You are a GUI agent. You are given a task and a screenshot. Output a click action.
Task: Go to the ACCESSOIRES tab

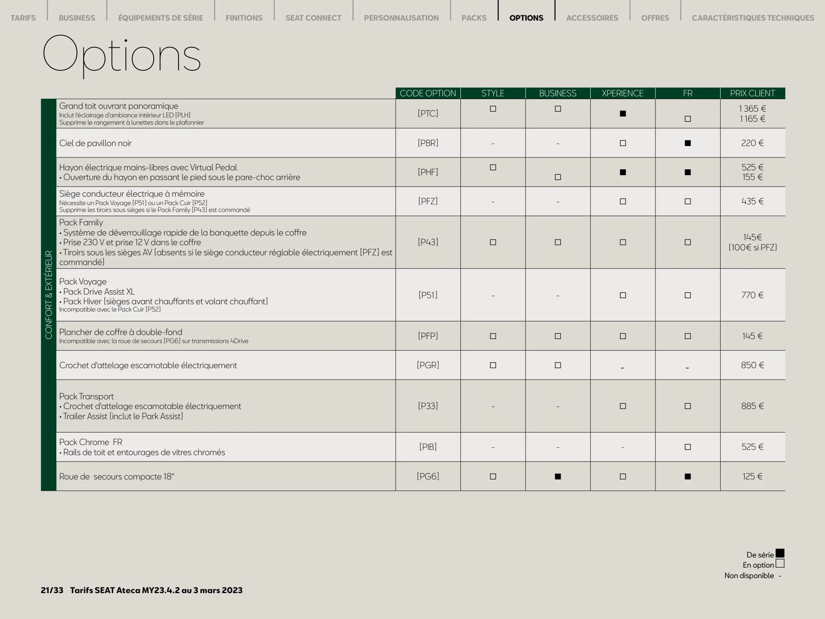pyautogui.click(x=592, y=18)
